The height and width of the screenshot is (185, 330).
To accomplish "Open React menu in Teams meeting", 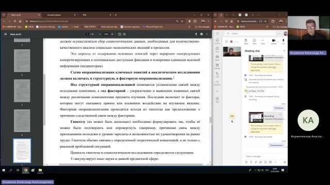I will [254, 41].
